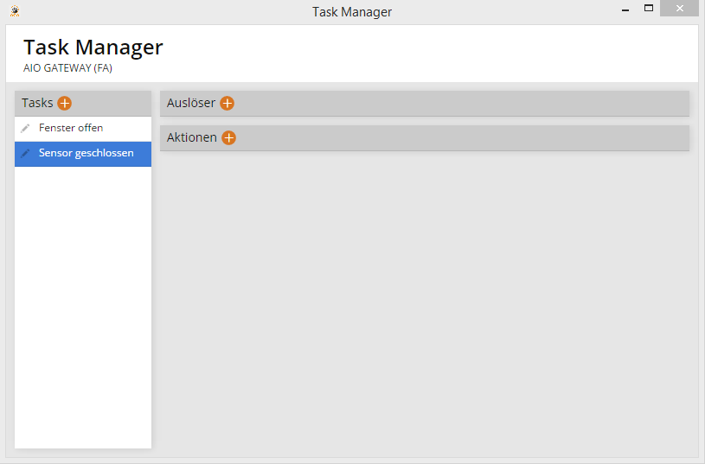Minimize the Task Manager window
The image size is (705, 464).
(x=624, y=9)
